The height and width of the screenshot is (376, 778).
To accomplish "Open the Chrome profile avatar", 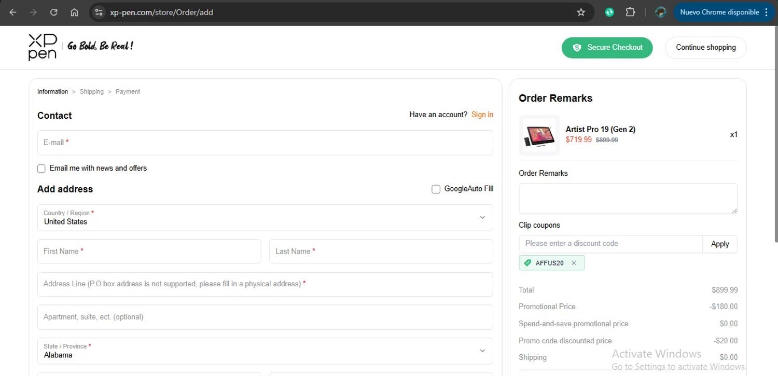I will pos(660,12).
